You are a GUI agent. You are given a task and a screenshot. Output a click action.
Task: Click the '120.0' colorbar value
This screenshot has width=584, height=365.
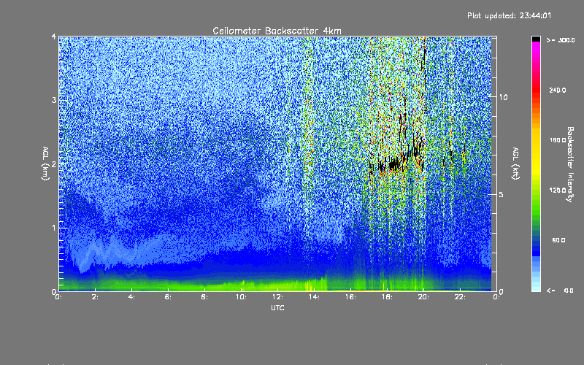[x=558, y=191]
